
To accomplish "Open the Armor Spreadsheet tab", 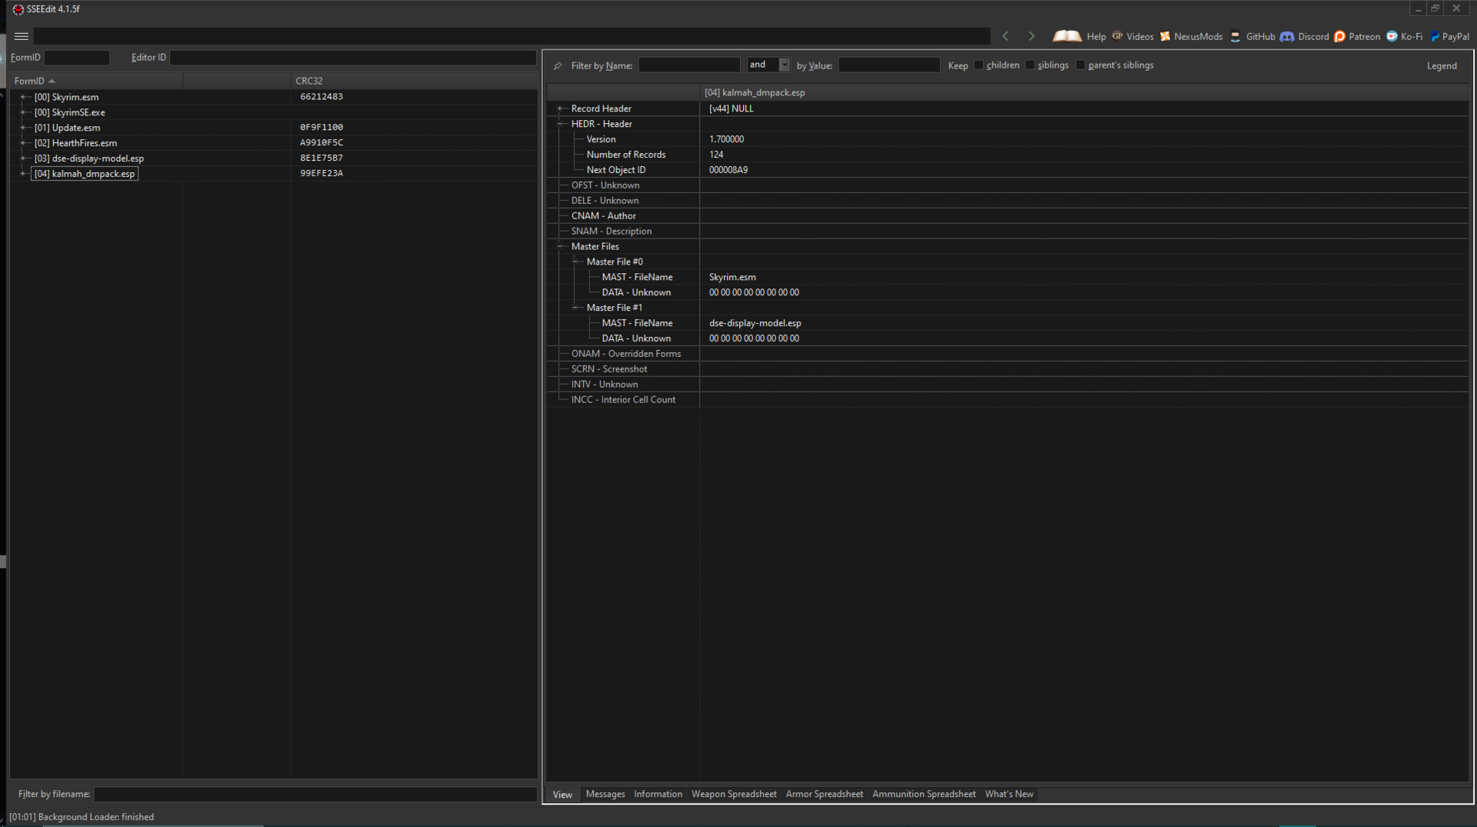I will [824, 794].
